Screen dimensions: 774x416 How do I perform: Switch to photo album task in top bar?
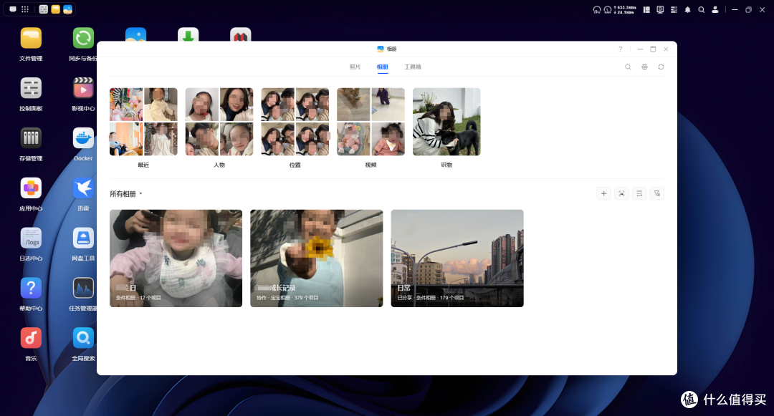[x=67, y=9]
